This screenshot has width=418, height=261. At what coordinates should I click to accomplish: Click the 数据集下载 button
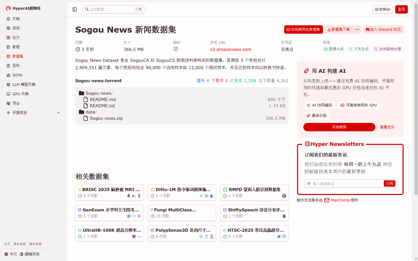coord(339,29)
